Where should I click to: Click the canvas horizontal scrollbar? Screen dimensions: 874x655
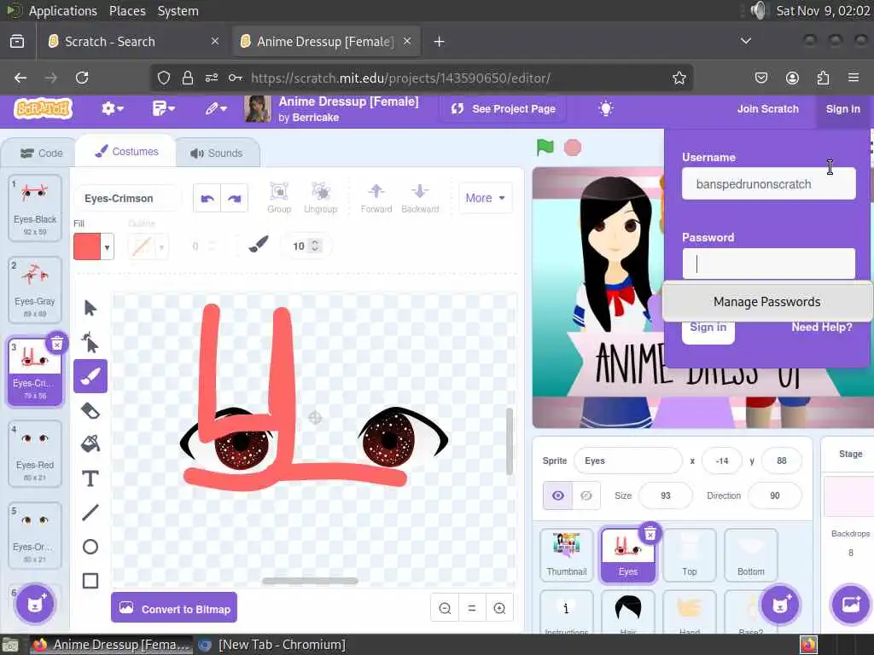click(x=310, y=581)
